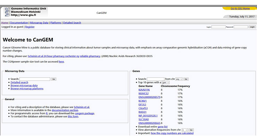Click the Register link

click(x=30, y=27)
